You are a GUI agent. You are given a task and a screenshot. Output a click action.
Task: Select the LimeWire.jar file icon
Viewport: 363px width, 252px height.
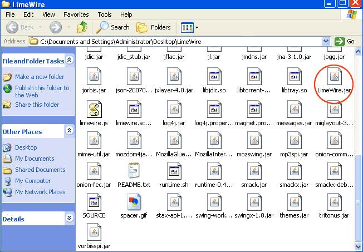[x=334, y=76]
